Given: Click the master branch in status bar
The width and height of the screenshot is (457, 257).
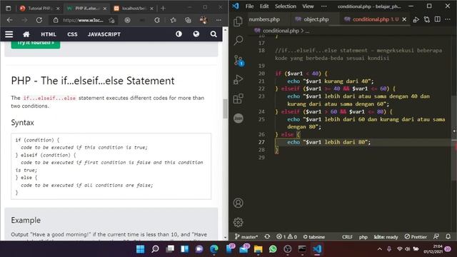Looking at the screenshot, I should (x=246, y=236).
